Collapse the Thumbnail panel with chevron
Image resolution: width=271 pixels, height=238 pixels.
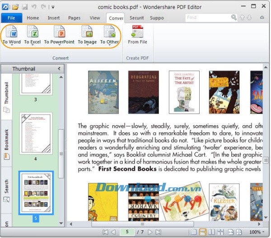[59, 69]
